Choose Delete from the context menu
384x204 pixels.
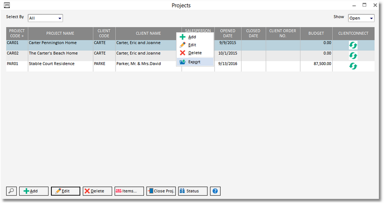click(x=195, y=53)
